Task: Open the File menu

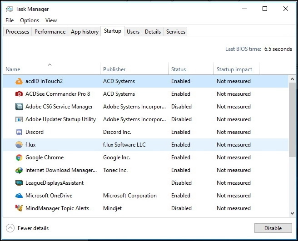Action: [10, 20]
